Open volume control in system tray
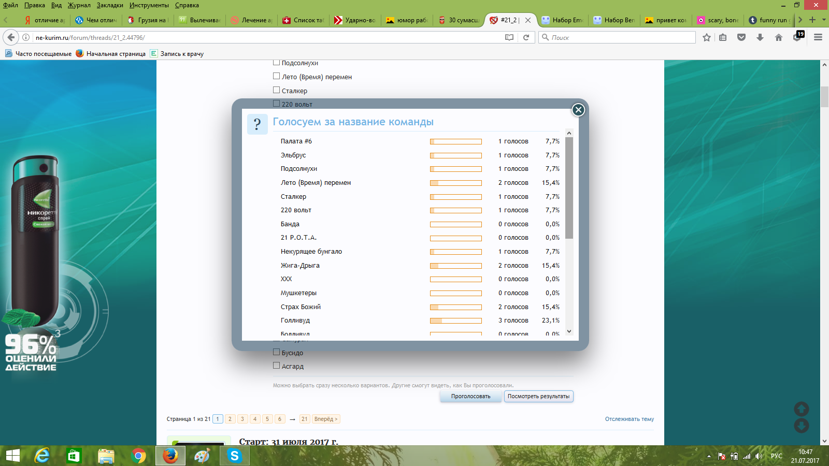This screenshot has height=466, width=829. (759, 456)
